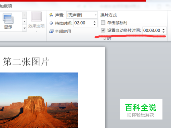Increase 持续时间 with the up arrow
This screenshot has height=128, width=171.
tap(95, 22)
